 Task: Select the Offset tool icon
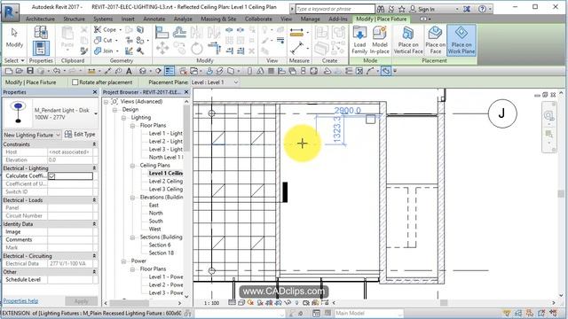[x=179, y=33]
